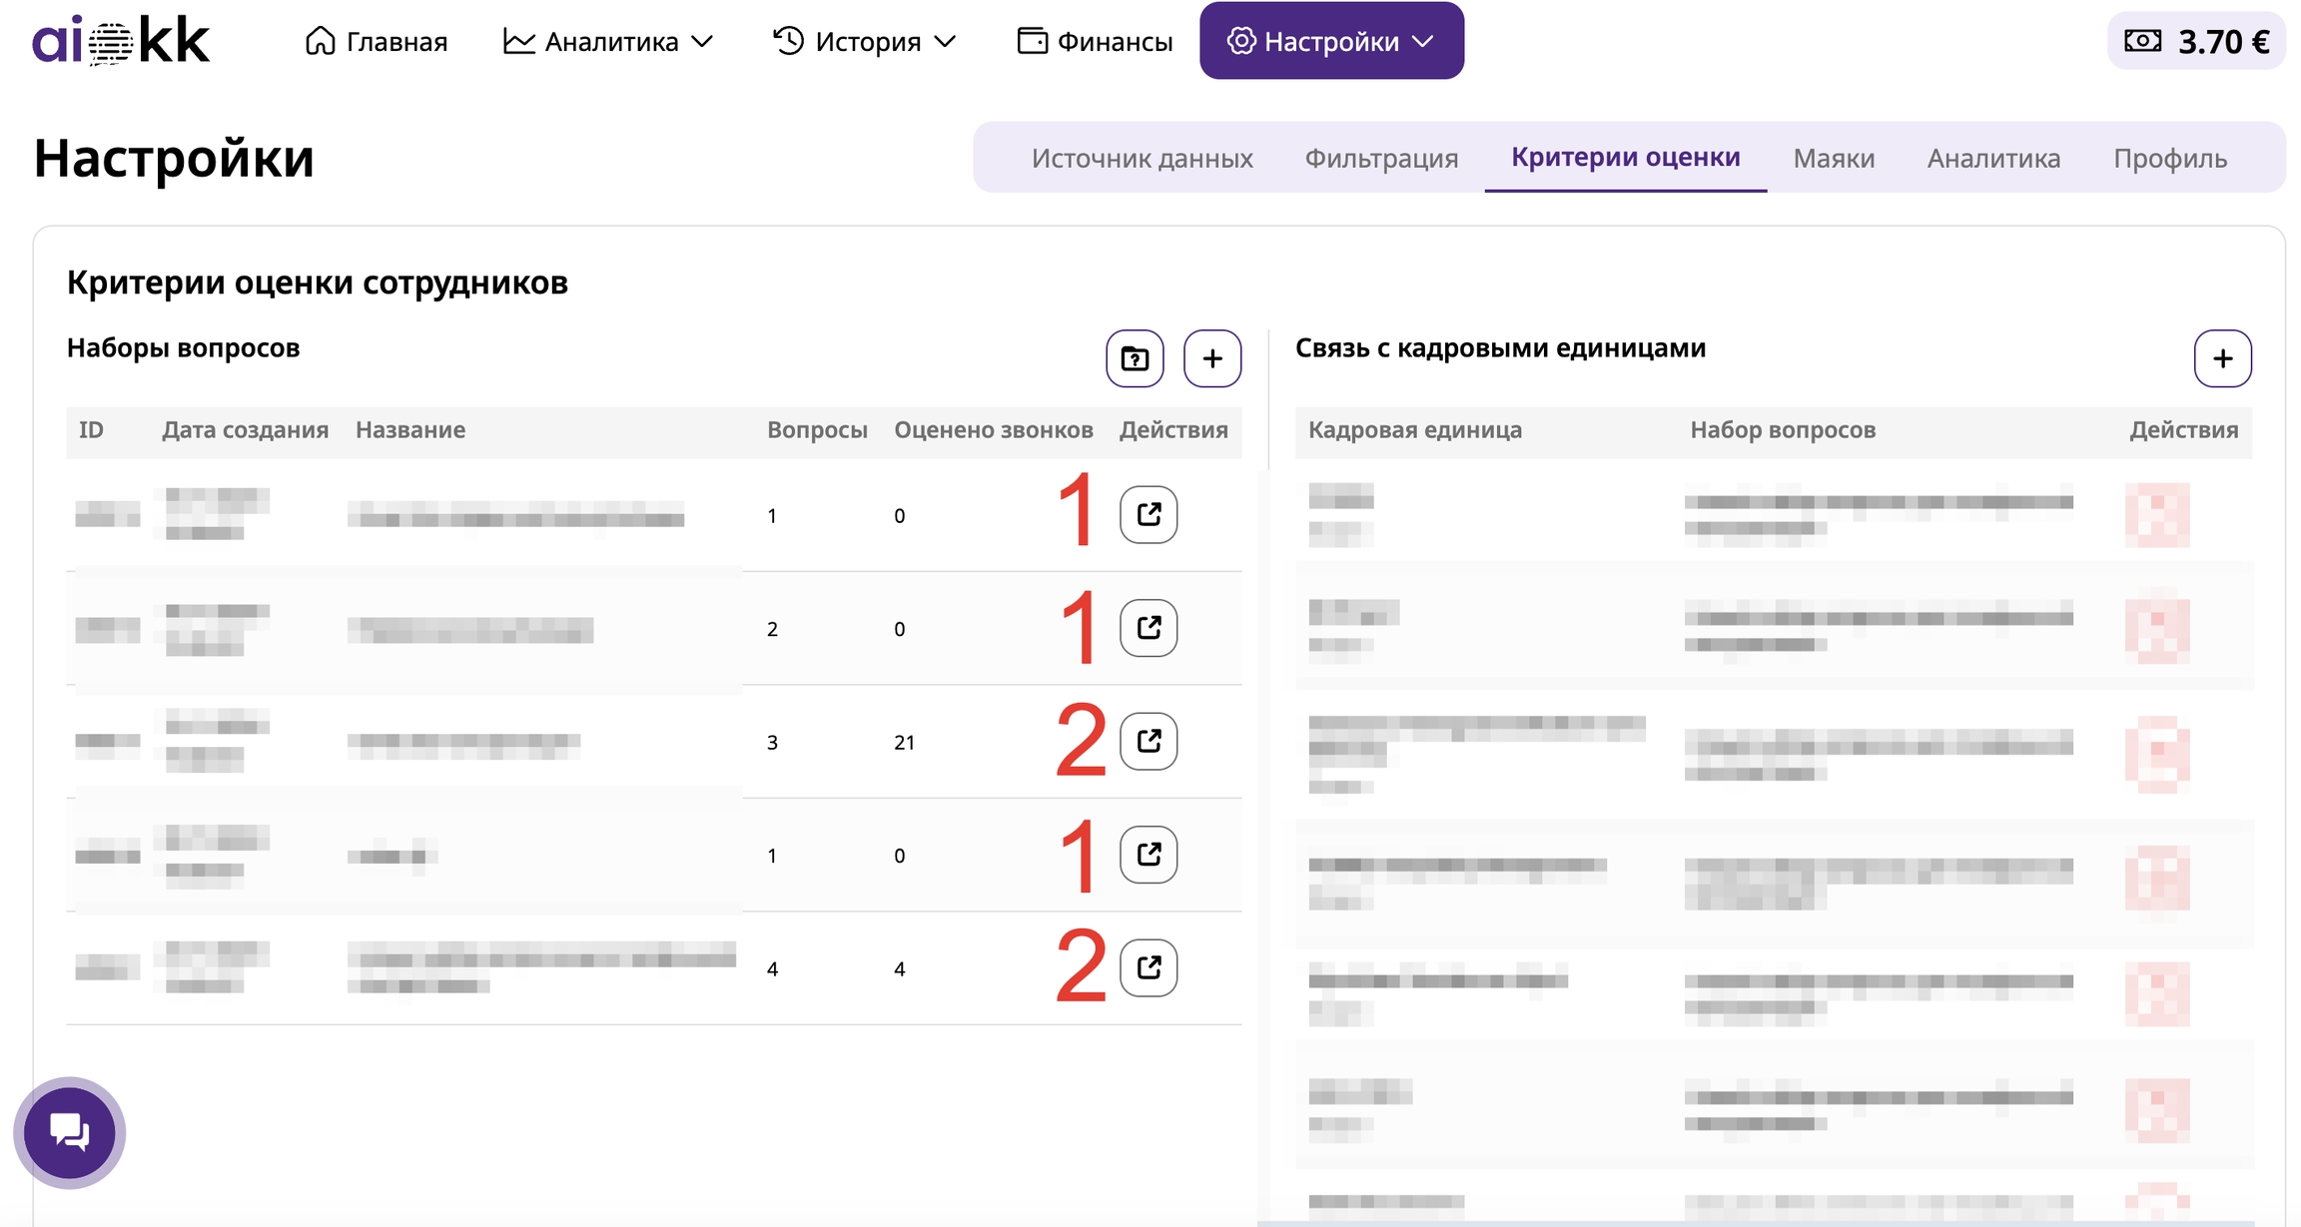Switch to the Источник данных tab
The height and width of the screenshot is (1227, 2301).
coord(1142,158)
